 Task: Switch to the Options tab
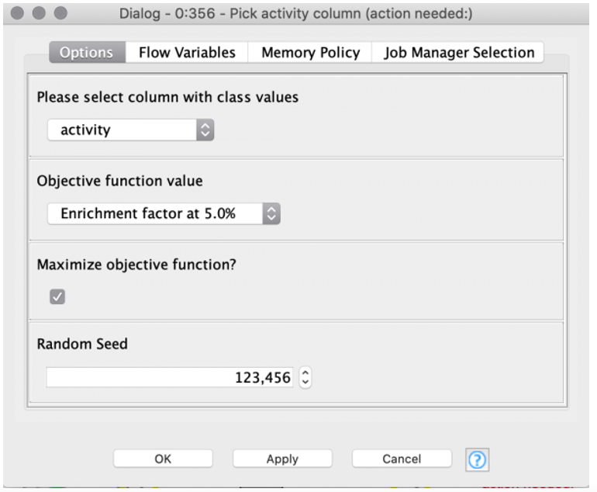(x=86, y=53)
